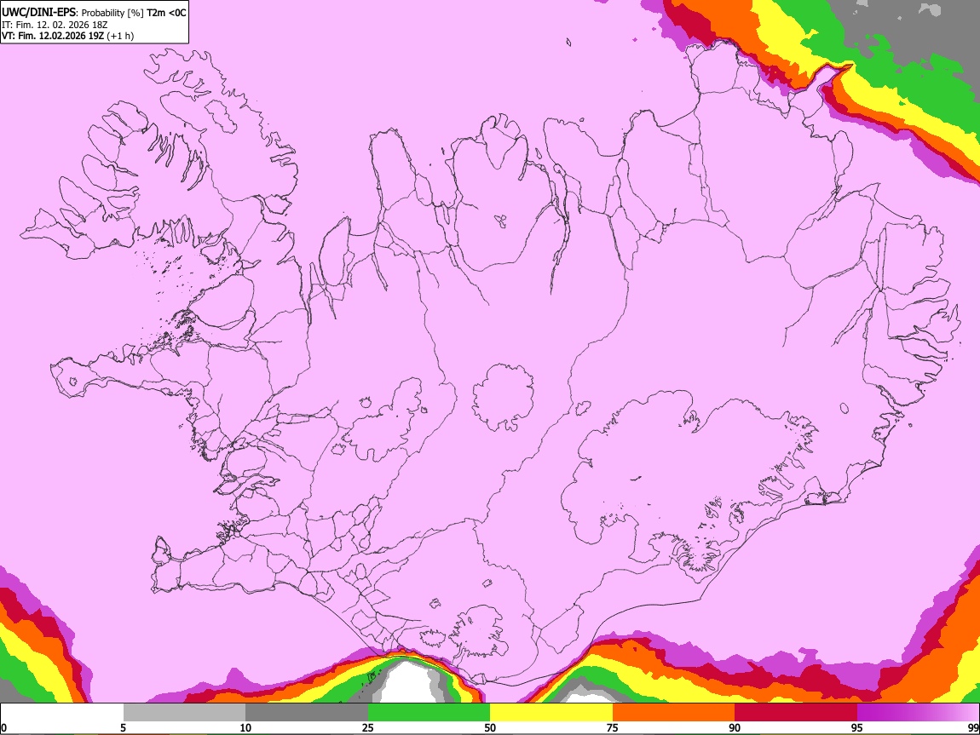The image size is (980, 735).
Task: Click the '90' legend value
Action: pyautogui.click(x=735, y=728)
